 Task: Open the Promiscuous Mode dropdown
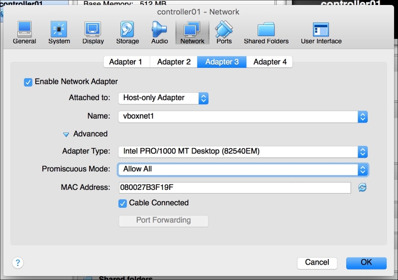pos(243,169)
